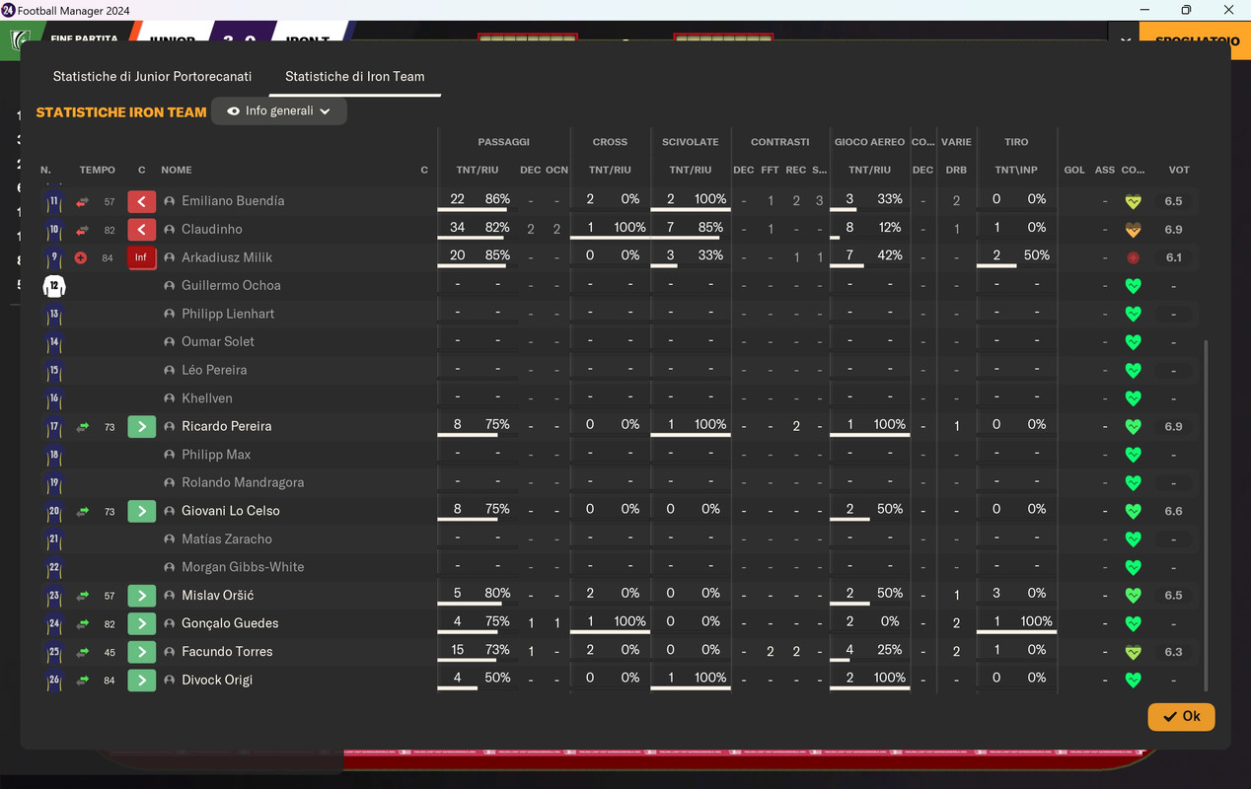Click the swap arrows icon in Claudinho's row
1251x789 pixels.
(x=82, y=230)
